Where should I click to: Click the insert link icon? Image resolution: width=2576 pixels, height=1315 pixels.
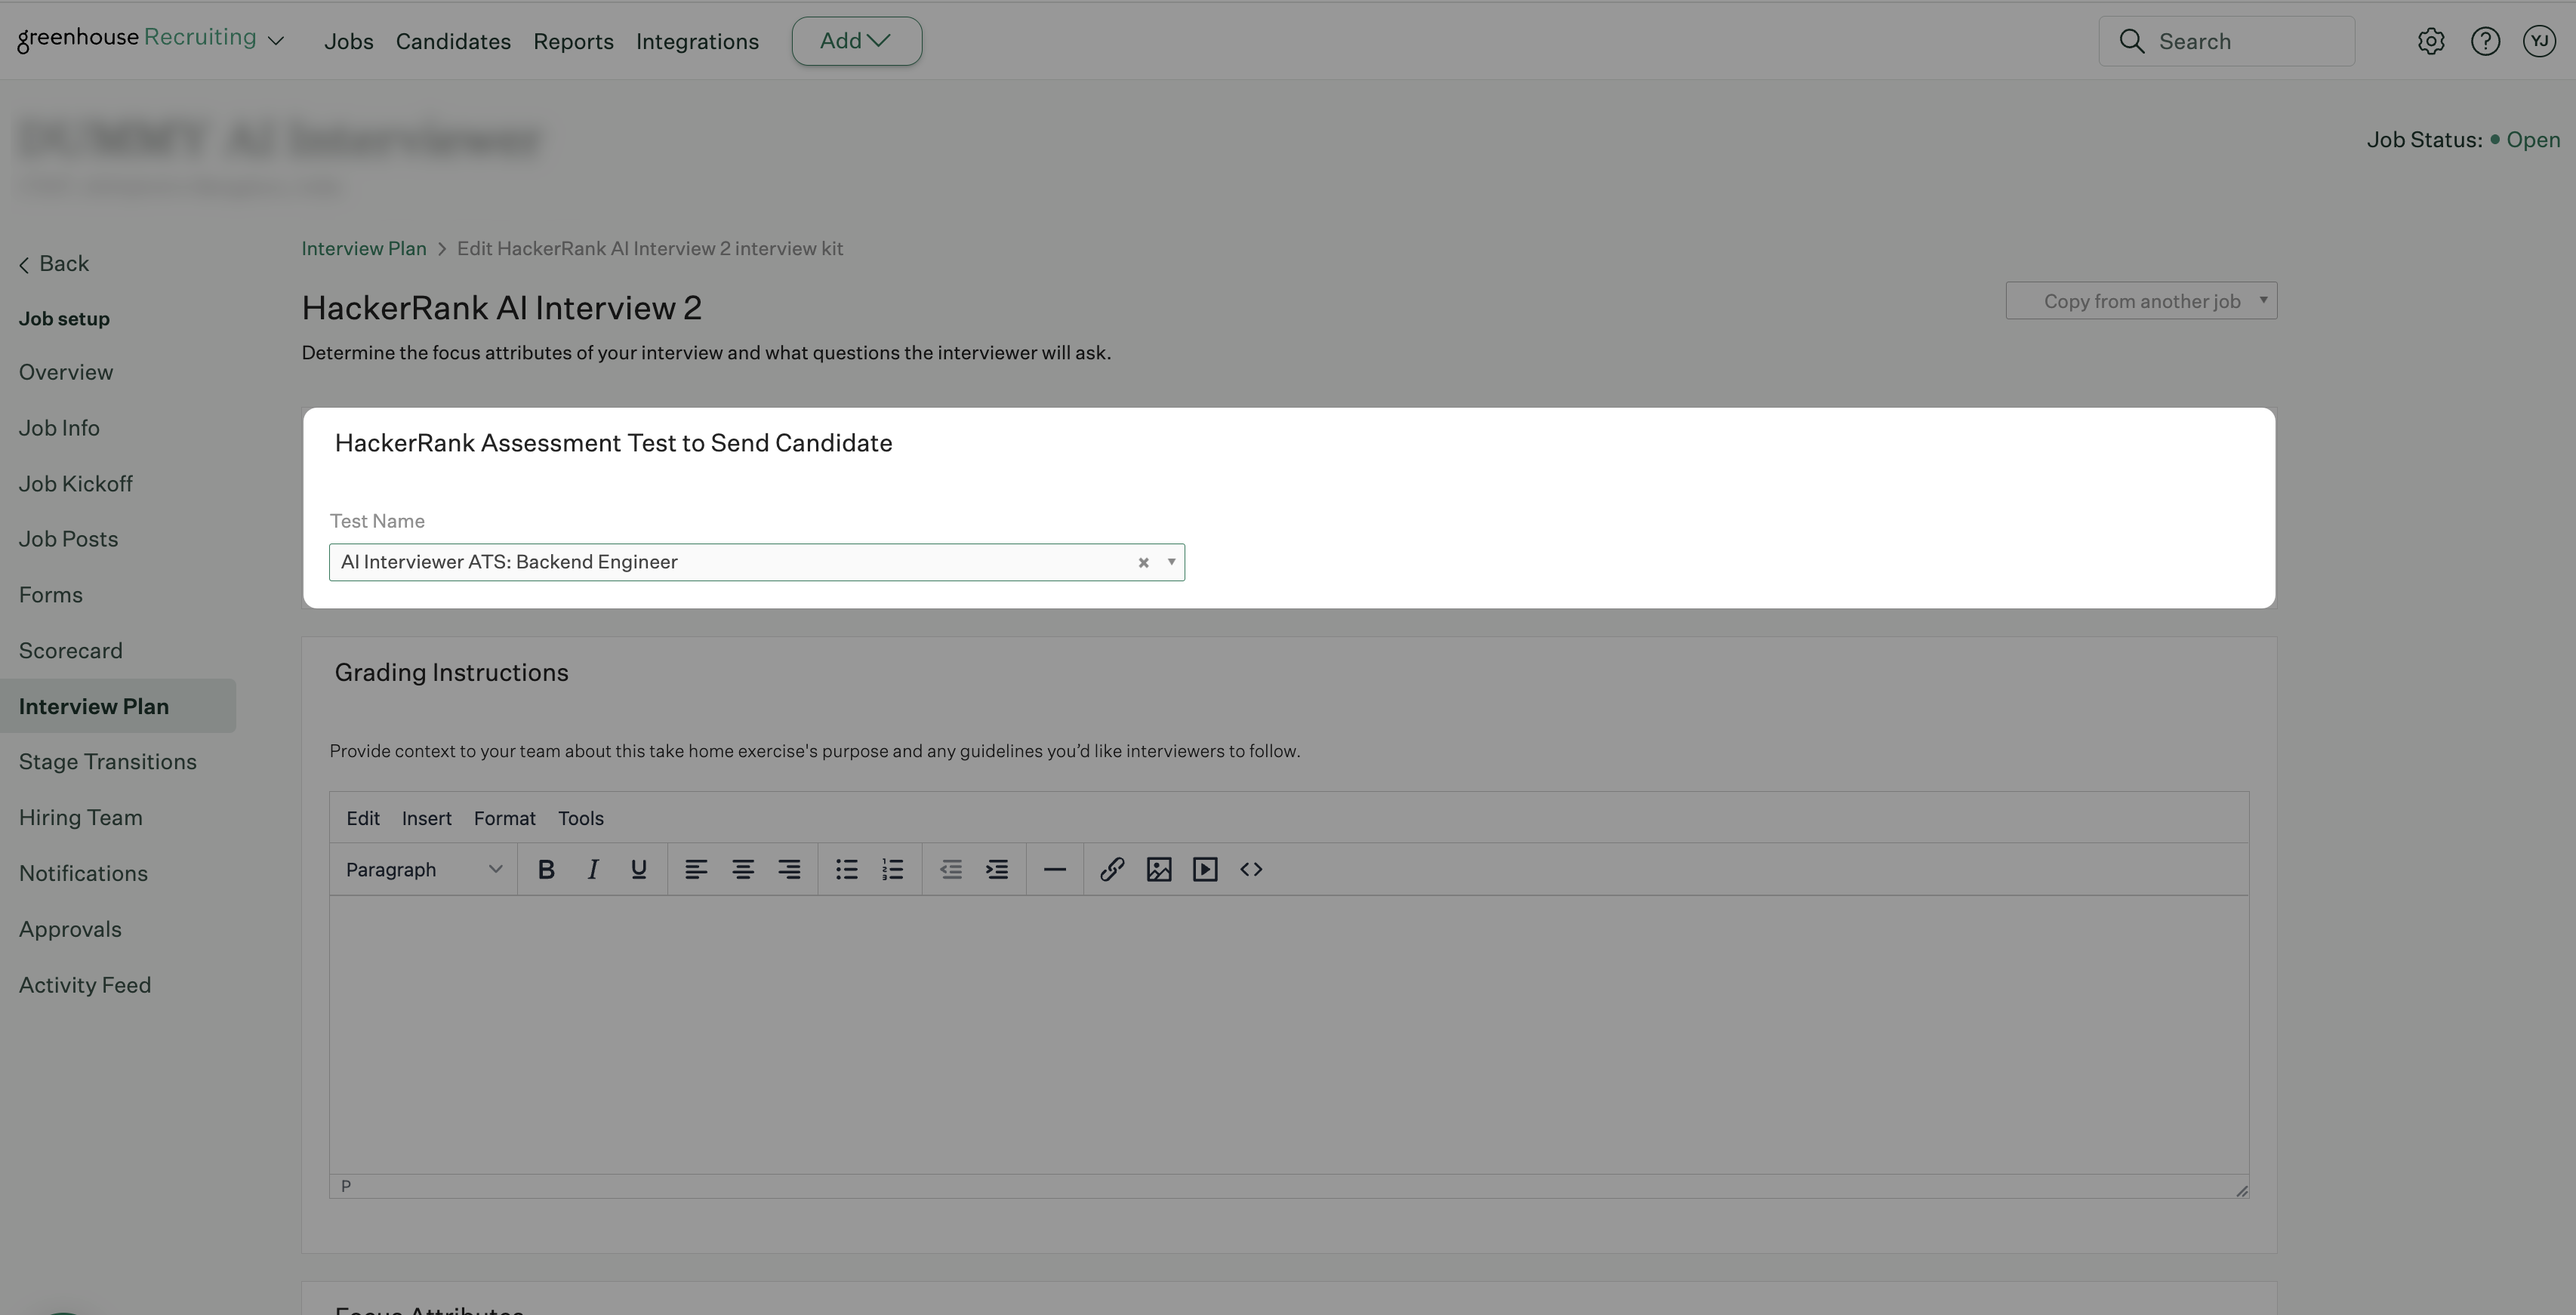pyautogui.click(x=1112, y=869)
